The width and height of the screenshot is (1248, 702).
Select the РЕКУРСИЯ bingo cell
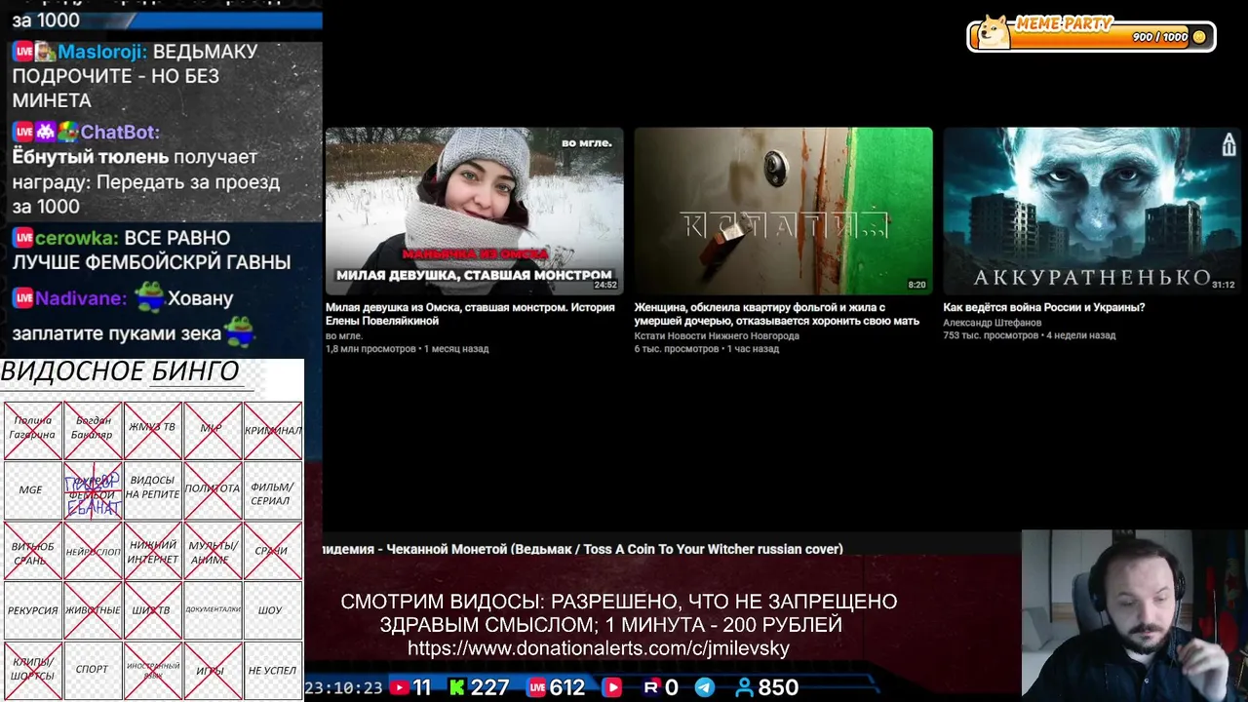point(32,610)
